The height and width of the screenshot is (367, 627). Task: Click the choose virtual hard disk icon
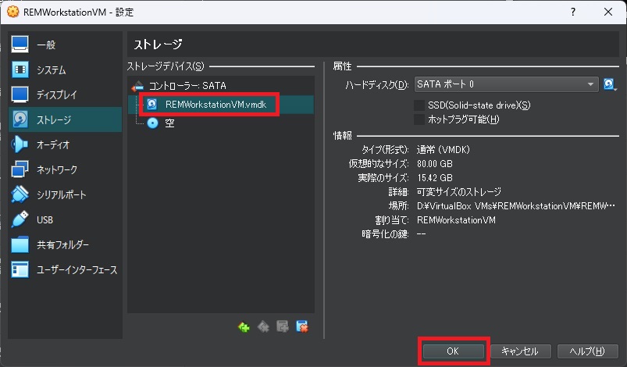coord(610,84)
